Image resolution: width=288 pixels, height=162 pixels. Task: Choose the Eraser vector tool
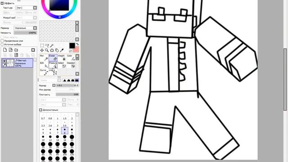[x=53, y=58]
